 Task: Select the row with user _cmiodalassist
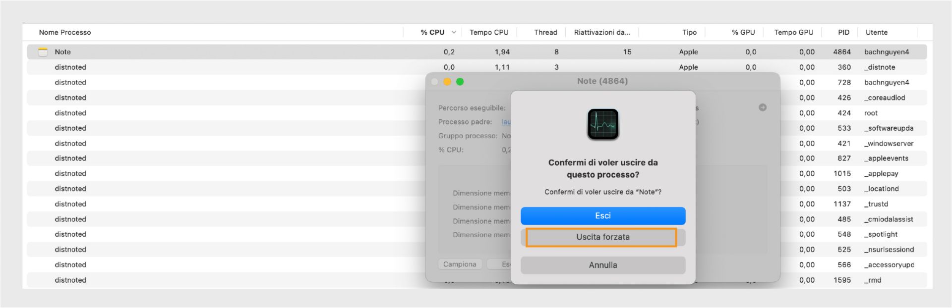click(x=476, y=219)
